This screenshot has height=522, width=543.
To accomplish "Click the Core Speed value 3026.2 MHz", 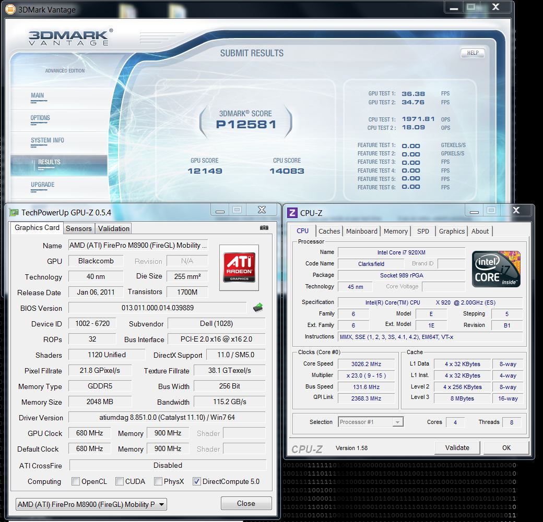I will [366, 364].
